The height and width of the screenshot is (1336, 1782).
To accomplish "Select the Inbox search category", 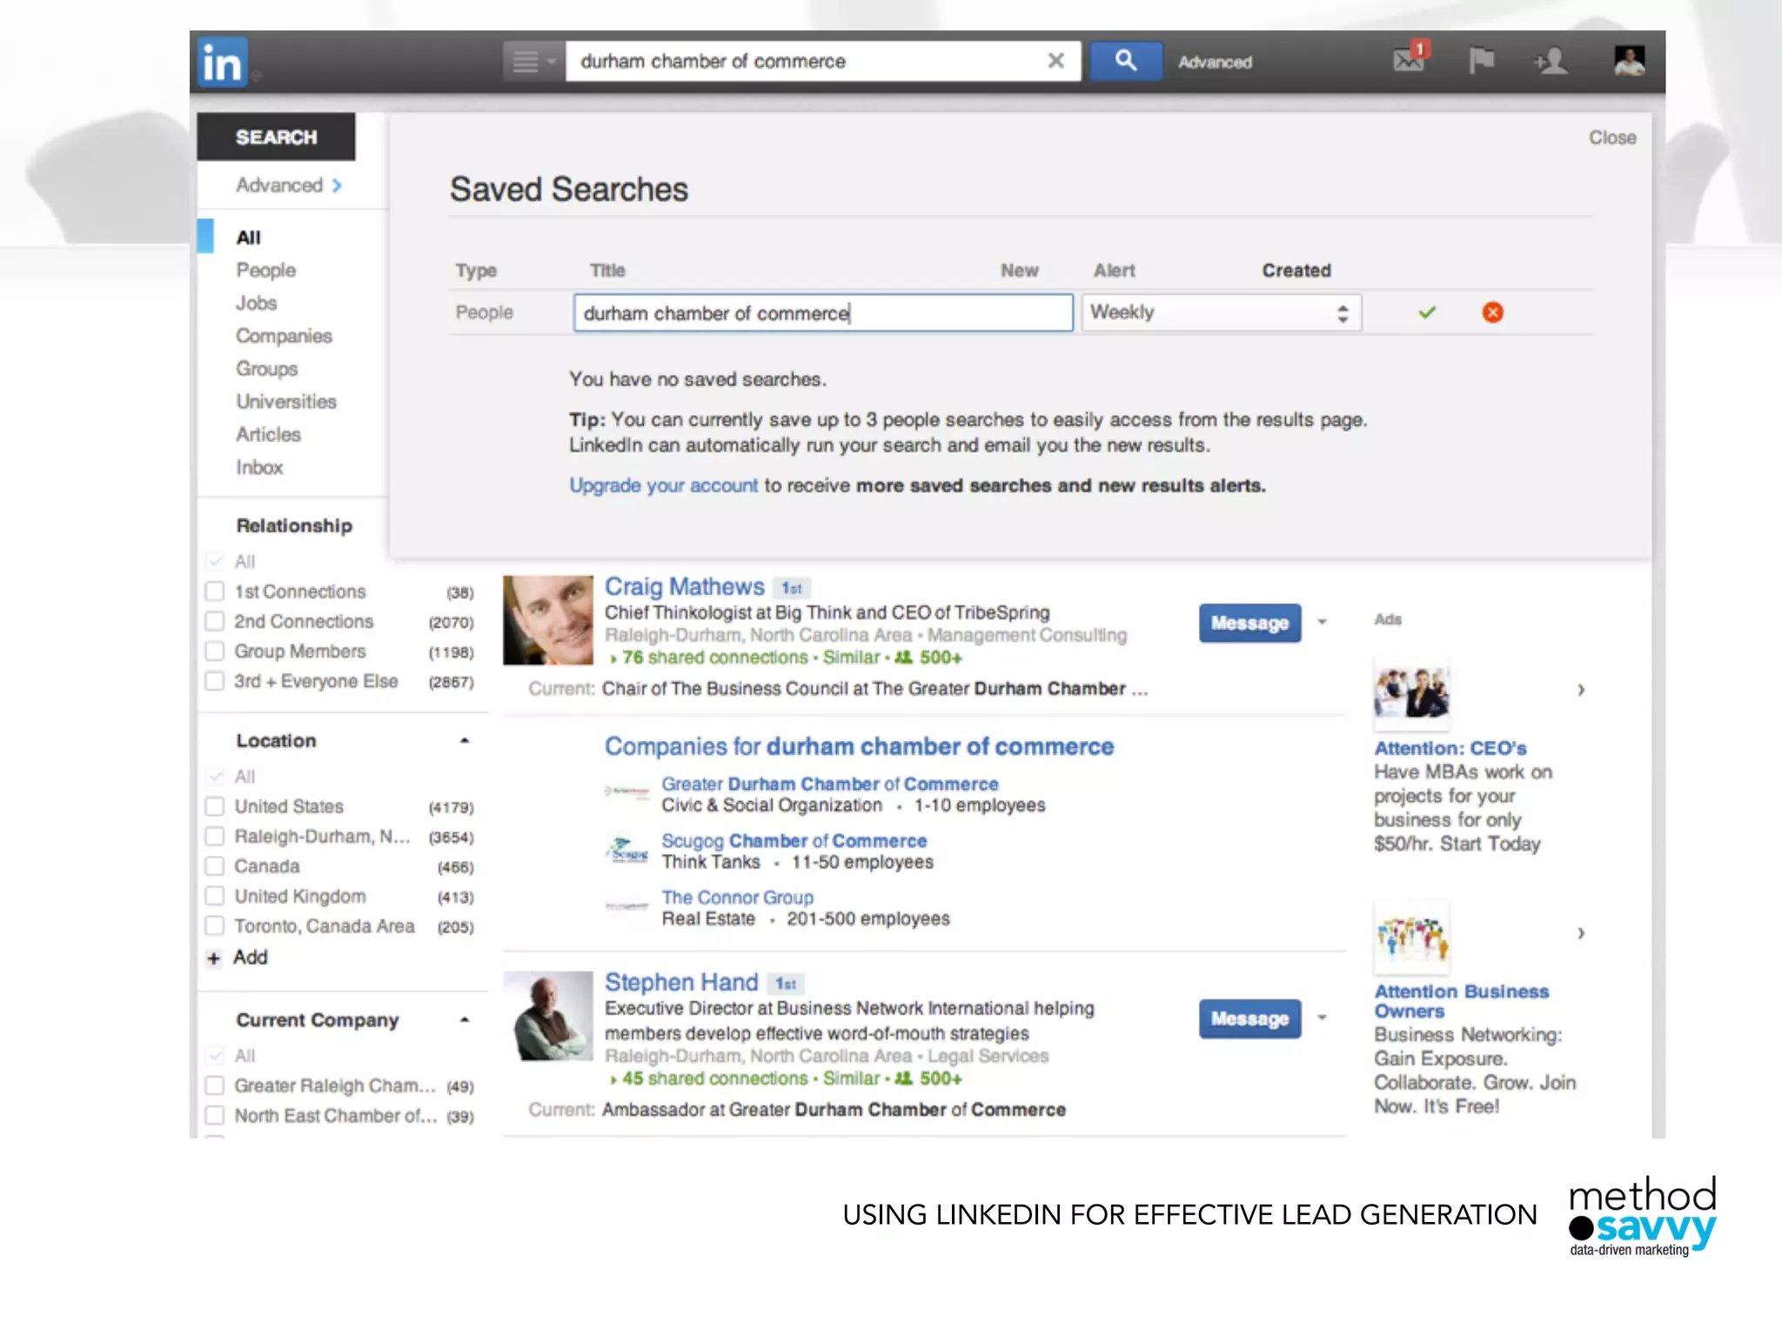I will pos(259,467).
